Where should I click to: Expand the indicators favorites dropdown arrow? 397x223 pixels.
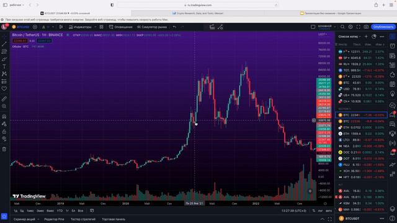(95, 27)
